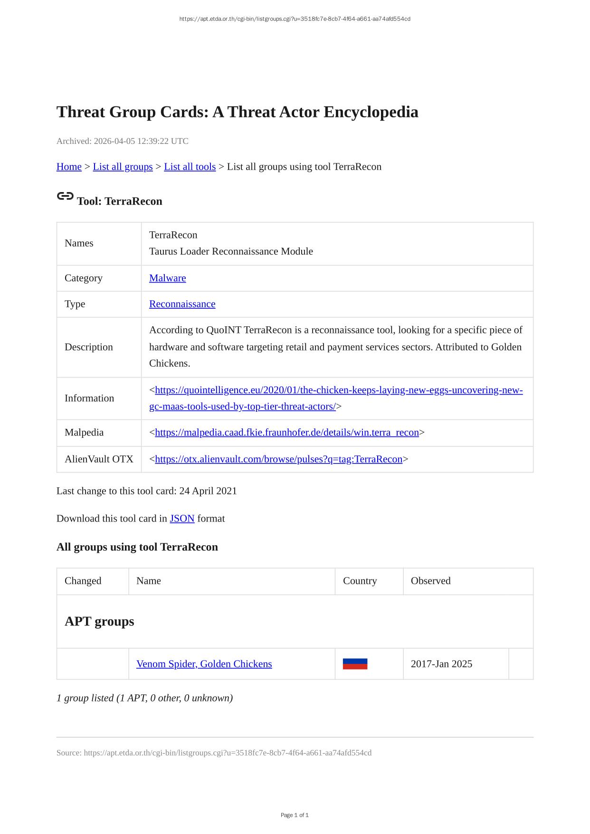Open the List all tools breadcrumb
590x834 pixels.
190,167
